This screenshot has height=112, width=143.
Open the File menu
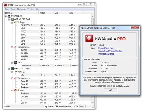[7, 9]
